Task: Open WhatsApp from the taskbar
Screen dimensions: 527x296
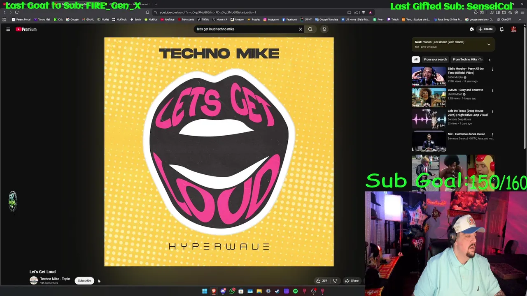Action: (232, 291)
